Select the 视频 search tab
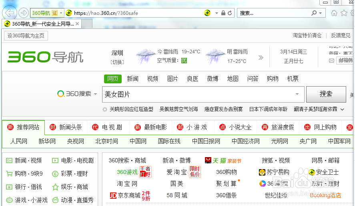Screen dimensions: 355x206 152,79
